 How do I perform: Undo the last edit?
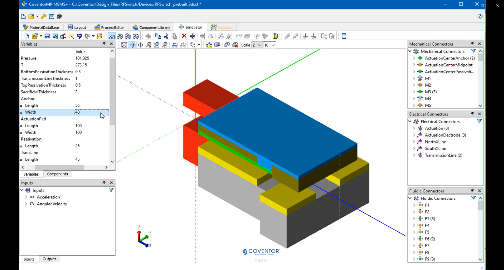click(79, 36)
